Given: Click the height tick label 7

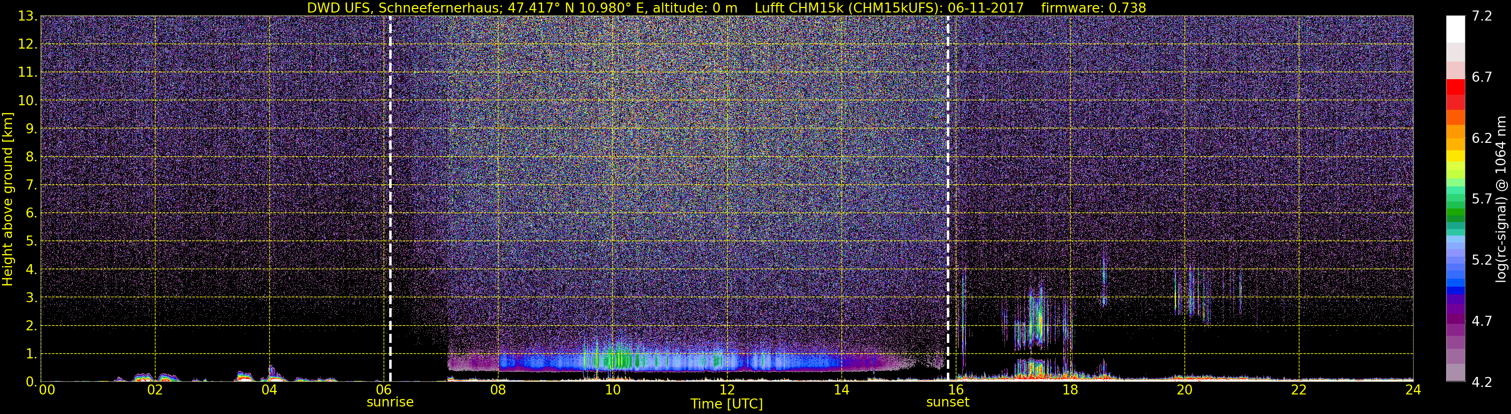Looking at the screenshot, I should (x=31, y=185).
